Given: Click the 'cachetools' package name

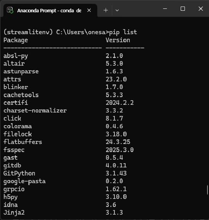Looking at the screenshot, I should pos(21,95).
